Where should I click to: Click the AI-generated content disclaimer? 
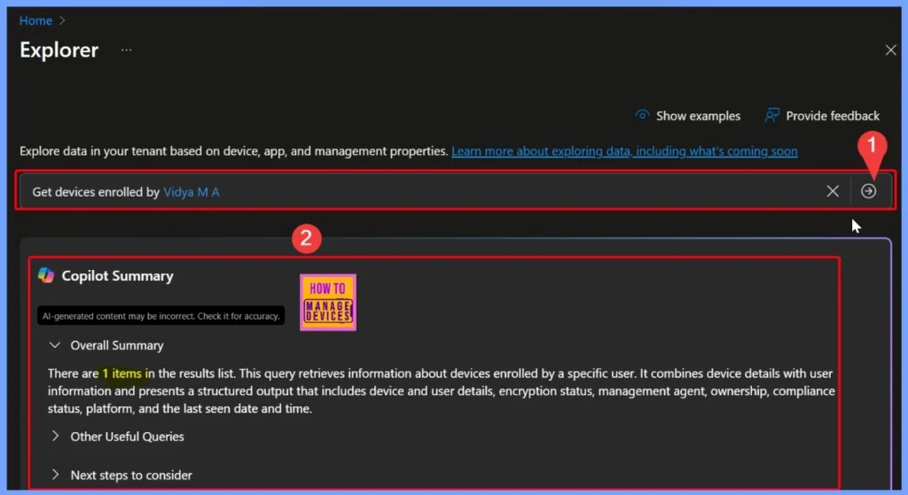coord(161,316)
